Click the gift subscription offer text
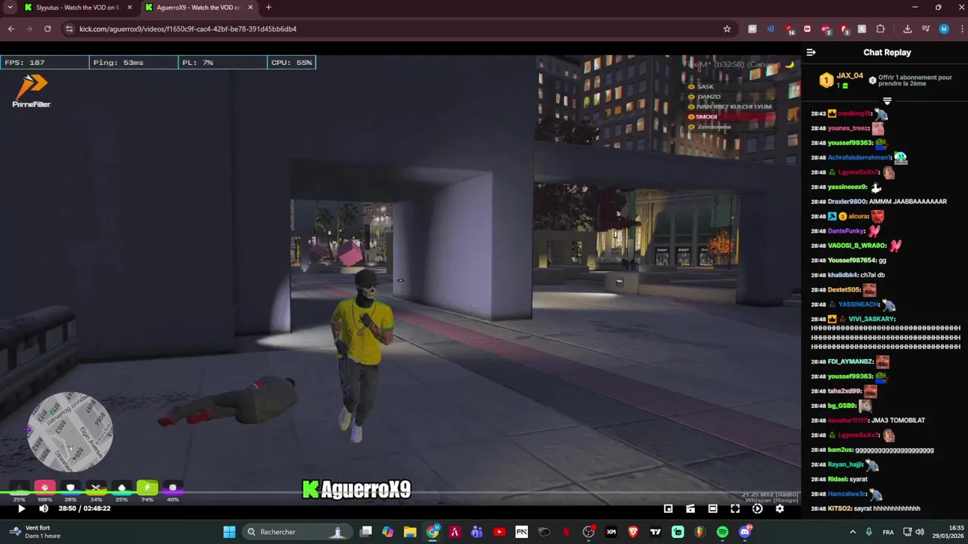The width and height of the screenshot is (968, 544). click(x=915, y=80)
